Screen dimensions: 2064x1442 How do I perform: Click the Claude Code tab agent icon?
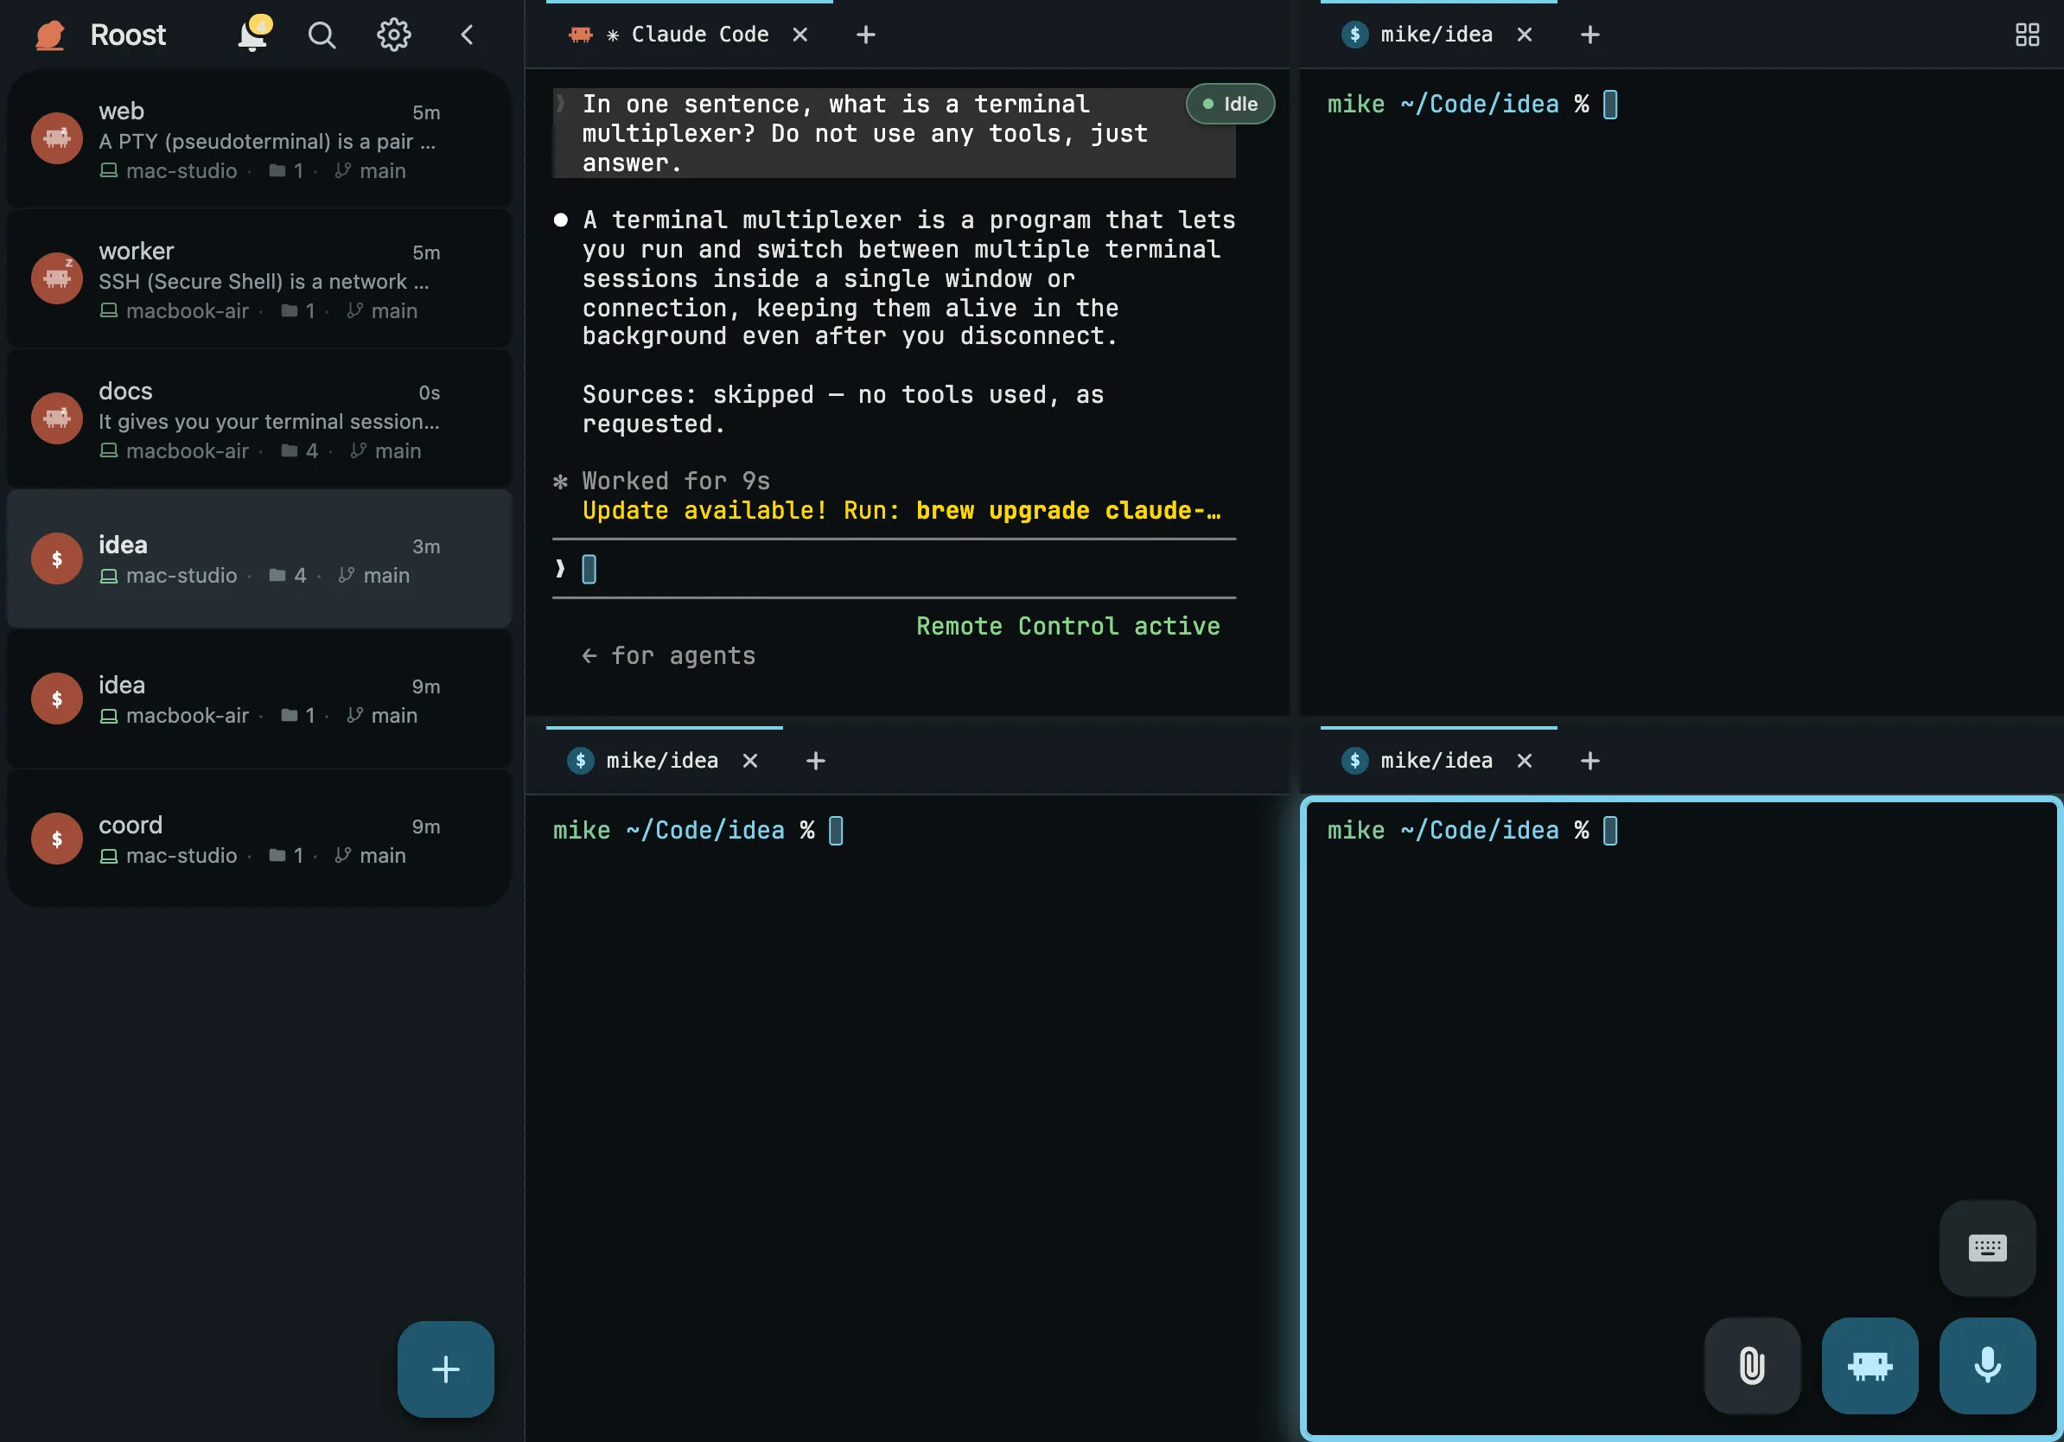pyautogui.click(x=581, y=35)
